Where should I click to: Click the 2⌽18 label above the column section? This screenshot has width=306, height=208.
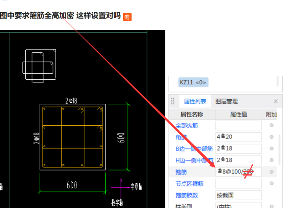pyautogui.click(x=71, y=101)
